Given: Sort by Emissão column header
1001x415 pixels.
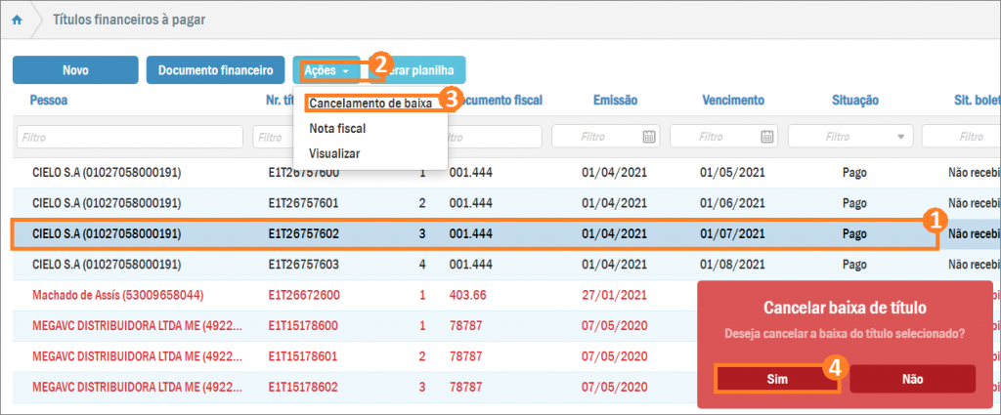Looking at the screenshot, I should (x=615, y=100).
